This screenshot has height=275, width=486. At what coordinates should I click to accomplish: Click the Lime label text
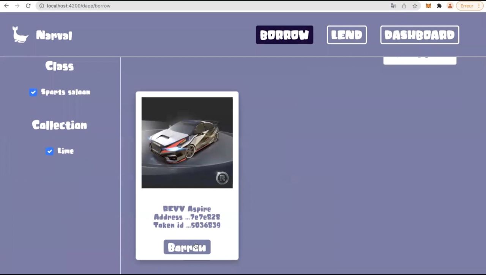click(x=66, y=151)
